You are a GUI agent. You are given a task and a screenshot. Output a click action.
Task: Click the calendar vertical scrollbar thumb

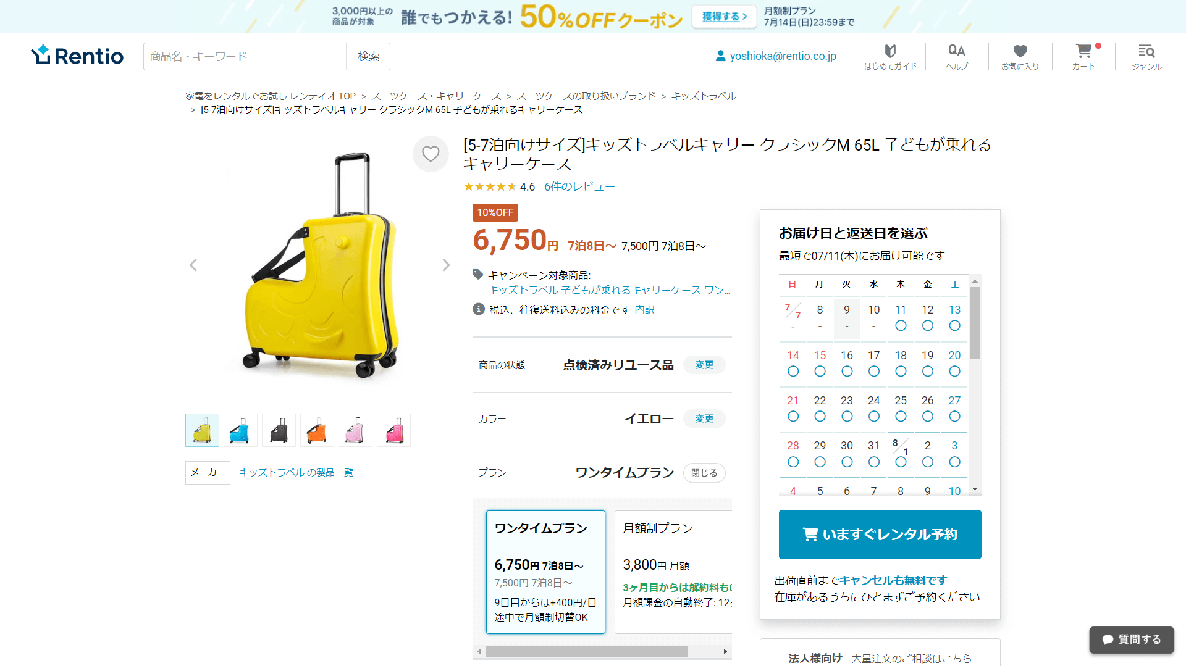(975, 323)
